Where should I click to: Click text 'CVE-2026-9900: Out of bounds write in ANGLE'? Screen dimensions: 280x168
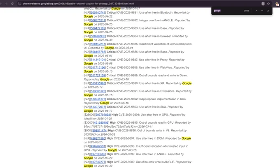click(144, 162)
